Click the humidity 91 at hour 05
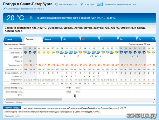The width and height of the screenshot is (159, 120). pos(44,84)
